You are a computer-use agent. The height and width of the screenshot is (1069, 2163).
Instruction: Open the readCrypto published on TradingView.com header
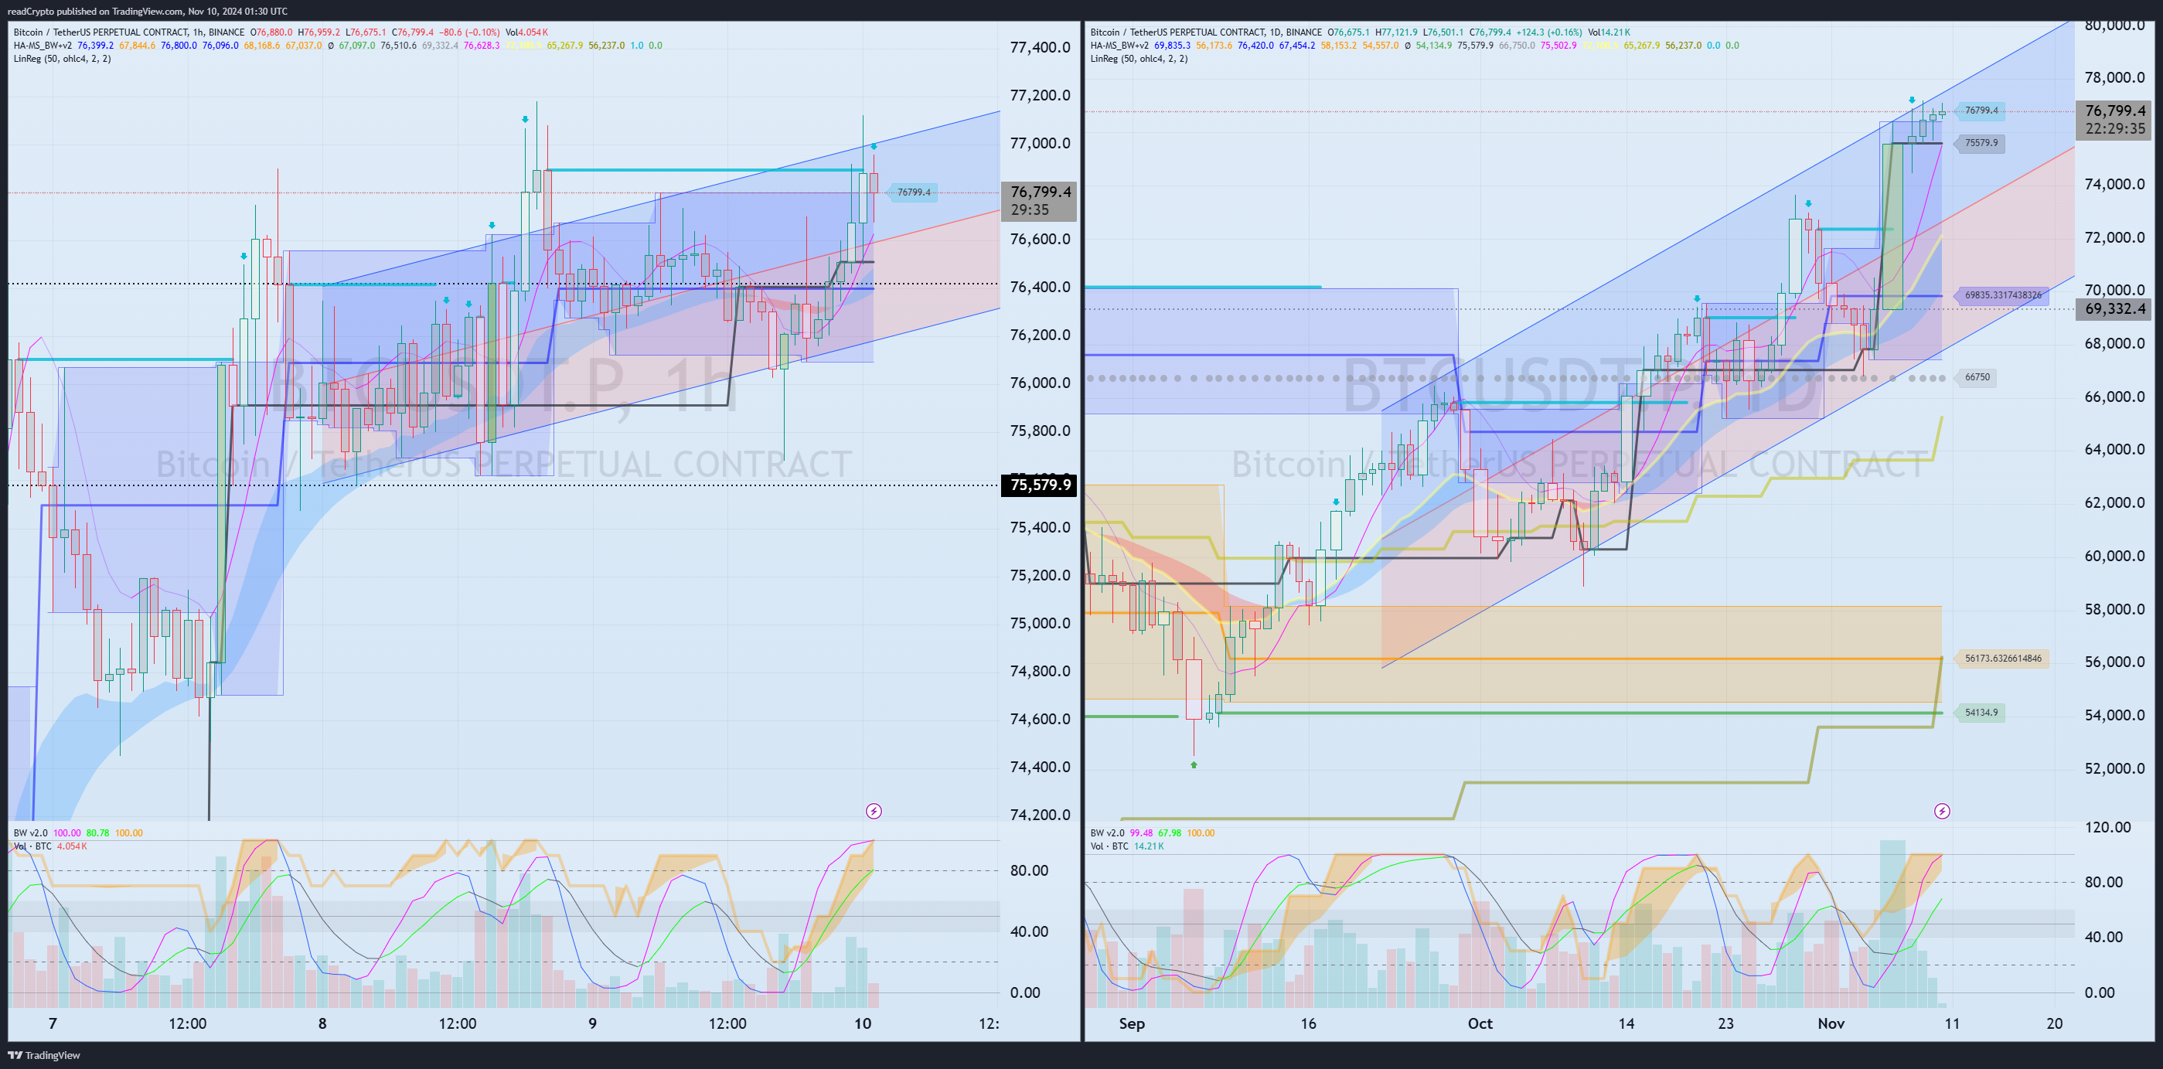(147, 11)
